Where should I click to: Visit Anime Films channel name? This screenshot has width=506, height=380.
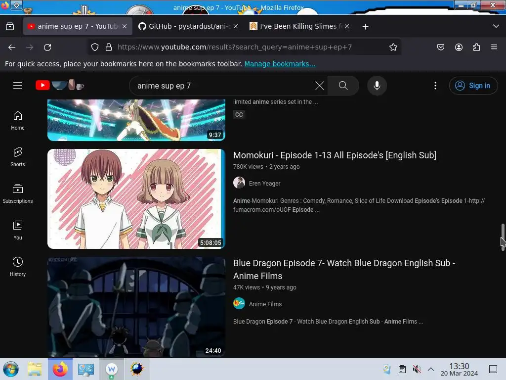tap(265, 304)
